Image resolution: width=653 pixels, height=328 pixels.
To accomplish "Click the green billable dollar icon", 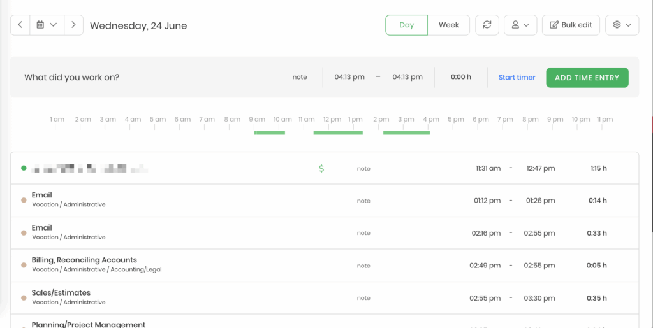I will coord(321,169).
